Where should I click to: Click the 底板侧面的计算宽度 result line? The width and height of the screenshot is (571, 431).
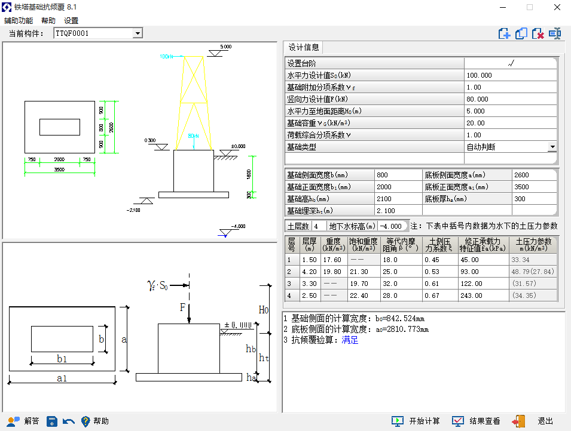356,330
